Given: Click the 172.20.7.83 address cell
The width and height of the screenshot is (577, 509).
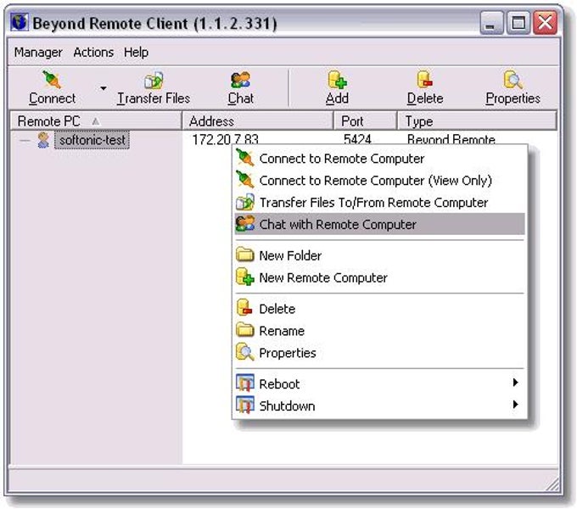Looking at the screenshot, I should click(225, 139).
